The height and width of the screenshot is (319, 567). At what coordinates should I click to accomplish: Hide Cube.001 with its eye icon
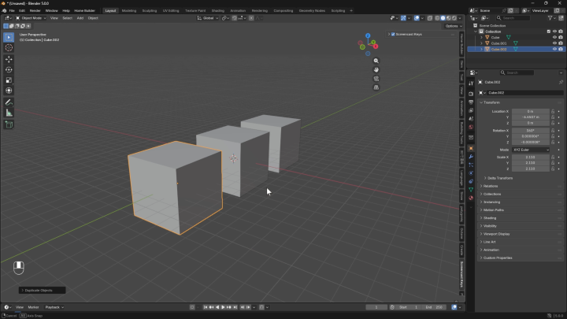(x=554, y=43)
